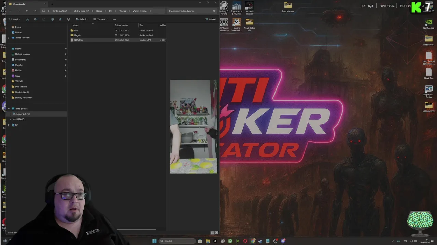Expand the DATA (D:) tree node
The width and height of the screenshot is (437, 245).
10,119
